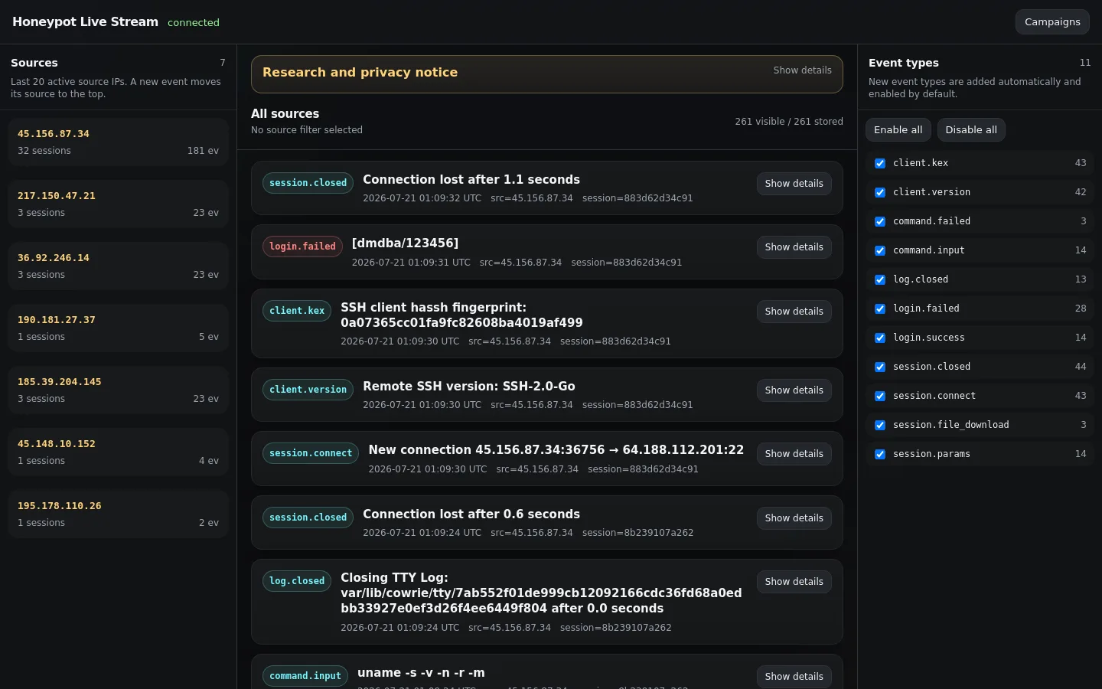Expand details of SSH client hassh fingerprint event
Screen dimensions: 1102x689
pyautogui.click(x=794, y=312)
